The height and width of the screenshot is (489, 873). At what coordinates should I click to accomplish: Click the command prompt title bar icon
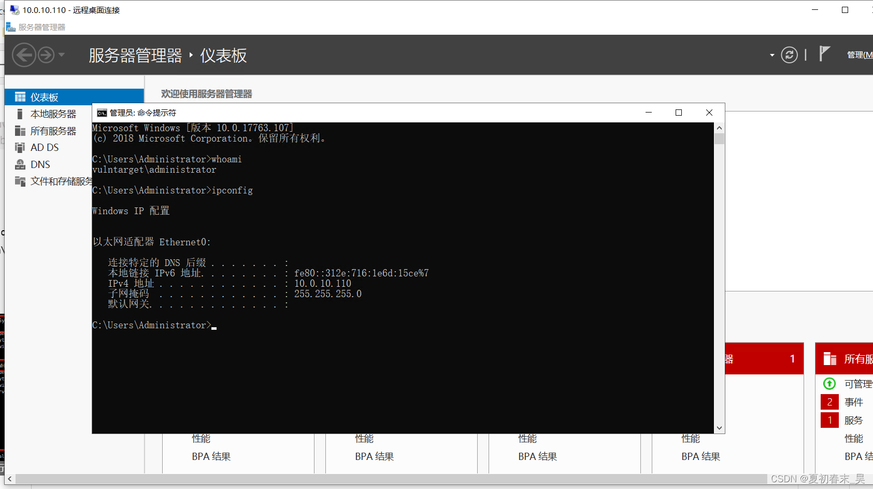click(x=102, y=113)
